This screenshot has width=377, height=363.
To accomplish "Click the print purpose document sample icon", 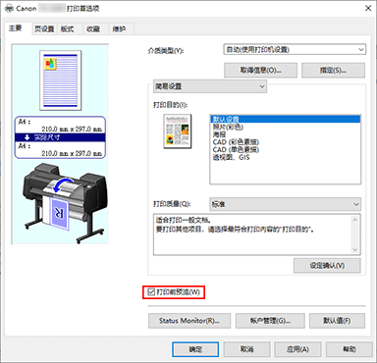I will tap(178, 131).
